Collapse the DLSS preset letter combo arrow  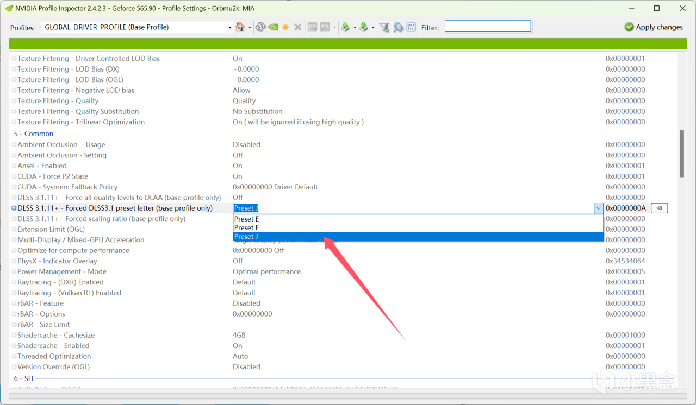pyautogui.click(x=598, y=208)
